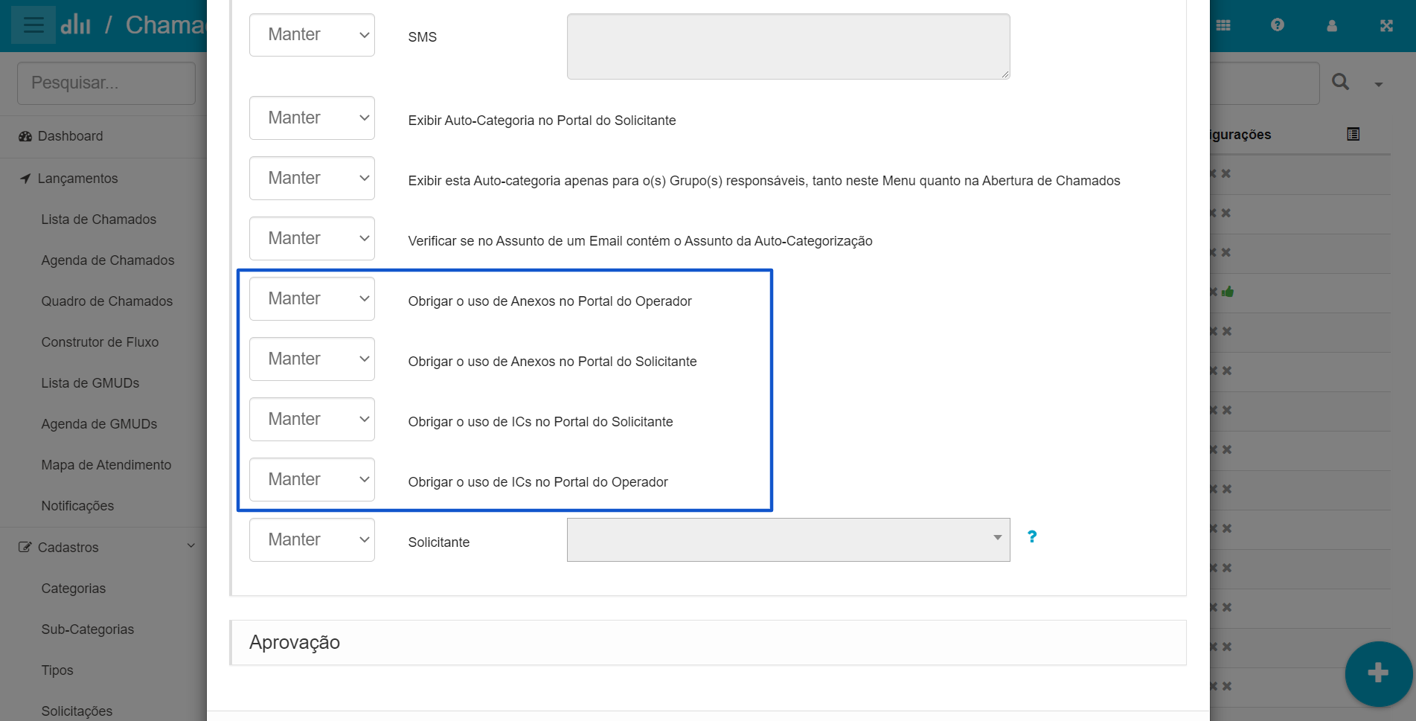Focus the Pesquisar search field
The image size is (1416, 721).
tap(106, 83)
